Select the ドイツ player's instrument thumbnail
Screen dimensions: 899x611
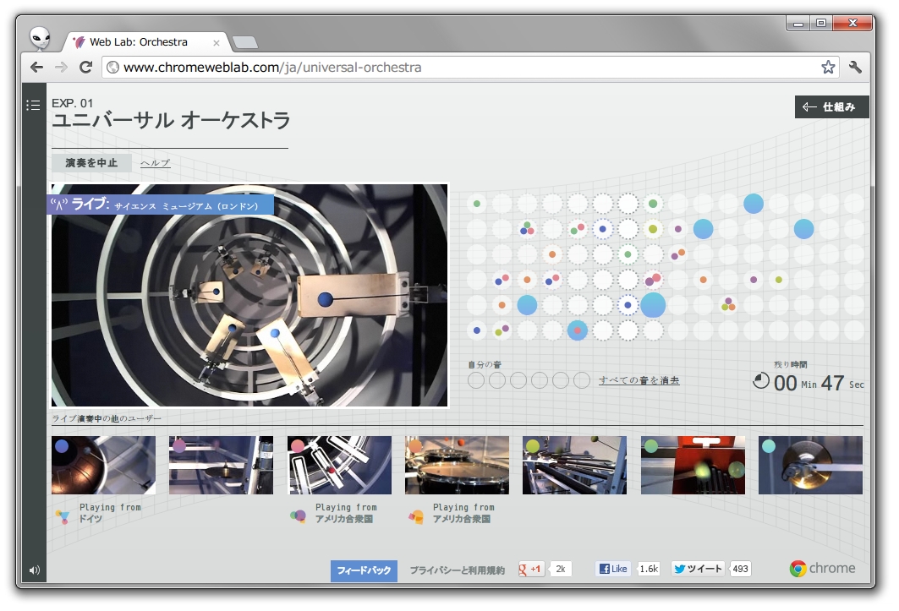pos(104,465)
